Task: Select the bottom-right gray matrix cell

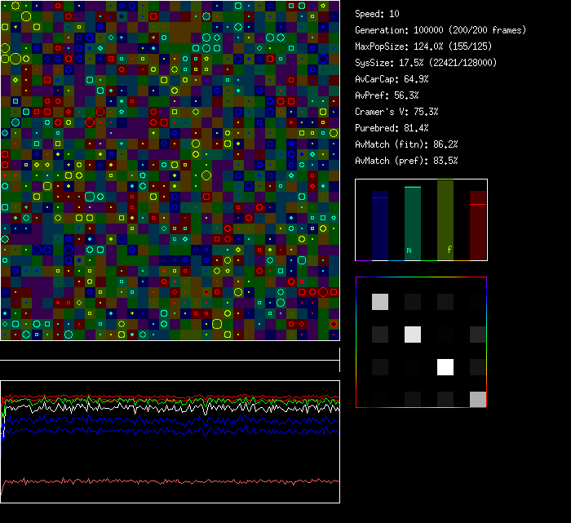Action: 477,398
